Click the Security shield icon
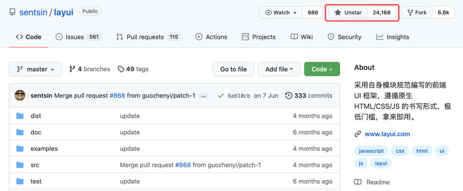463x191 pixels. pos(331,37)
